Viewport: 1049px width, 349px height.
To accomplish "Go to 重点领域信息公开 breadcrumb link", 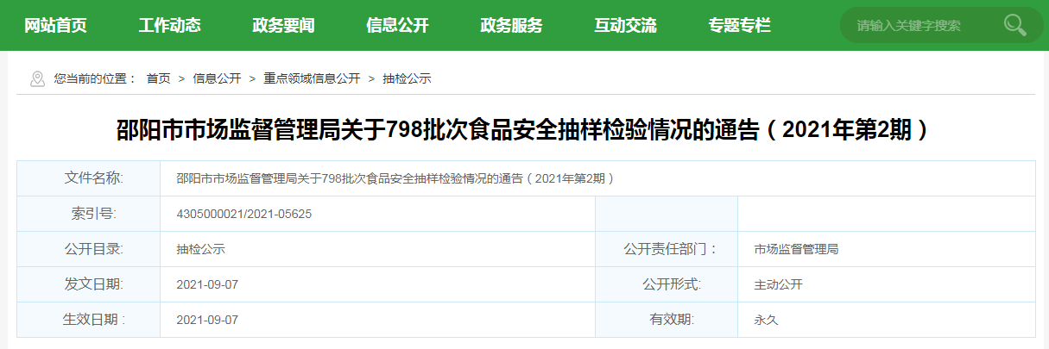I will pos(312,78).
